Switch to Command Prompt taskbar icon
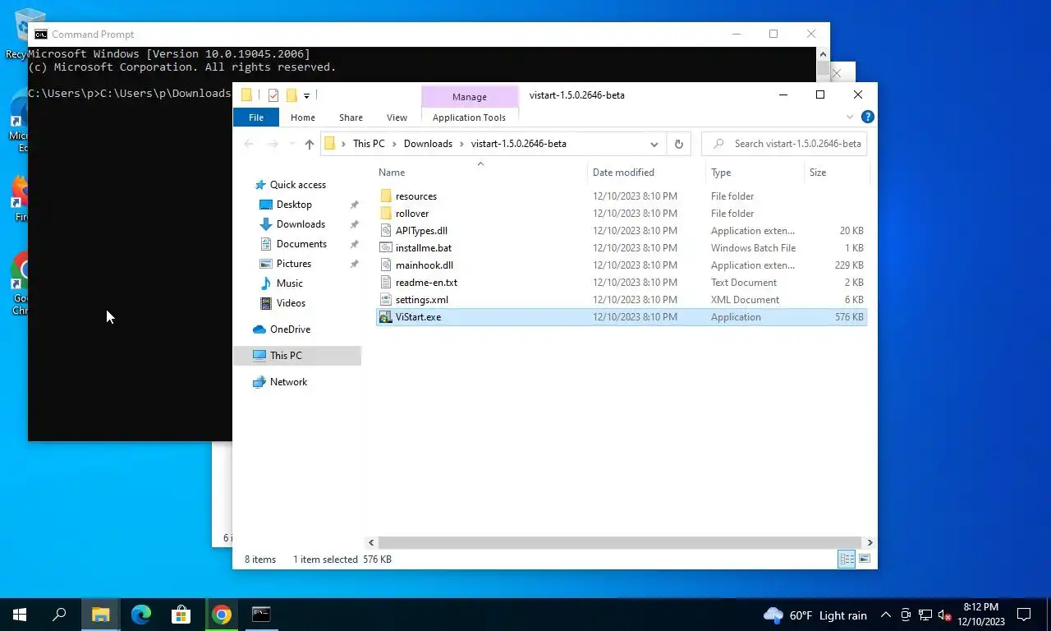 click(261, 615)
